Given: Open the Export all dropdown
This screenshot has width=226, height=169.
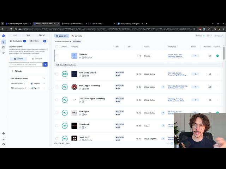Looking at the screenshot, I should click(x=219, y=36).
